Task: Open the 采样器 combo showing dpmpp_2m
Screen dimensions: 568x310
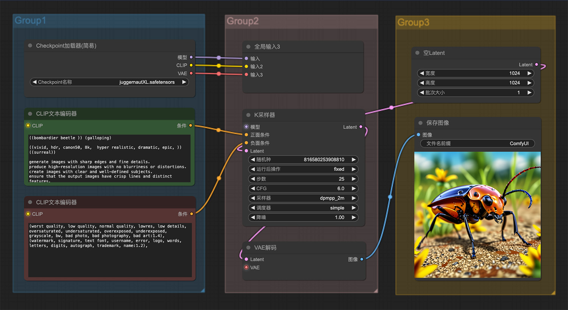Action: click(x=303, y=198)
